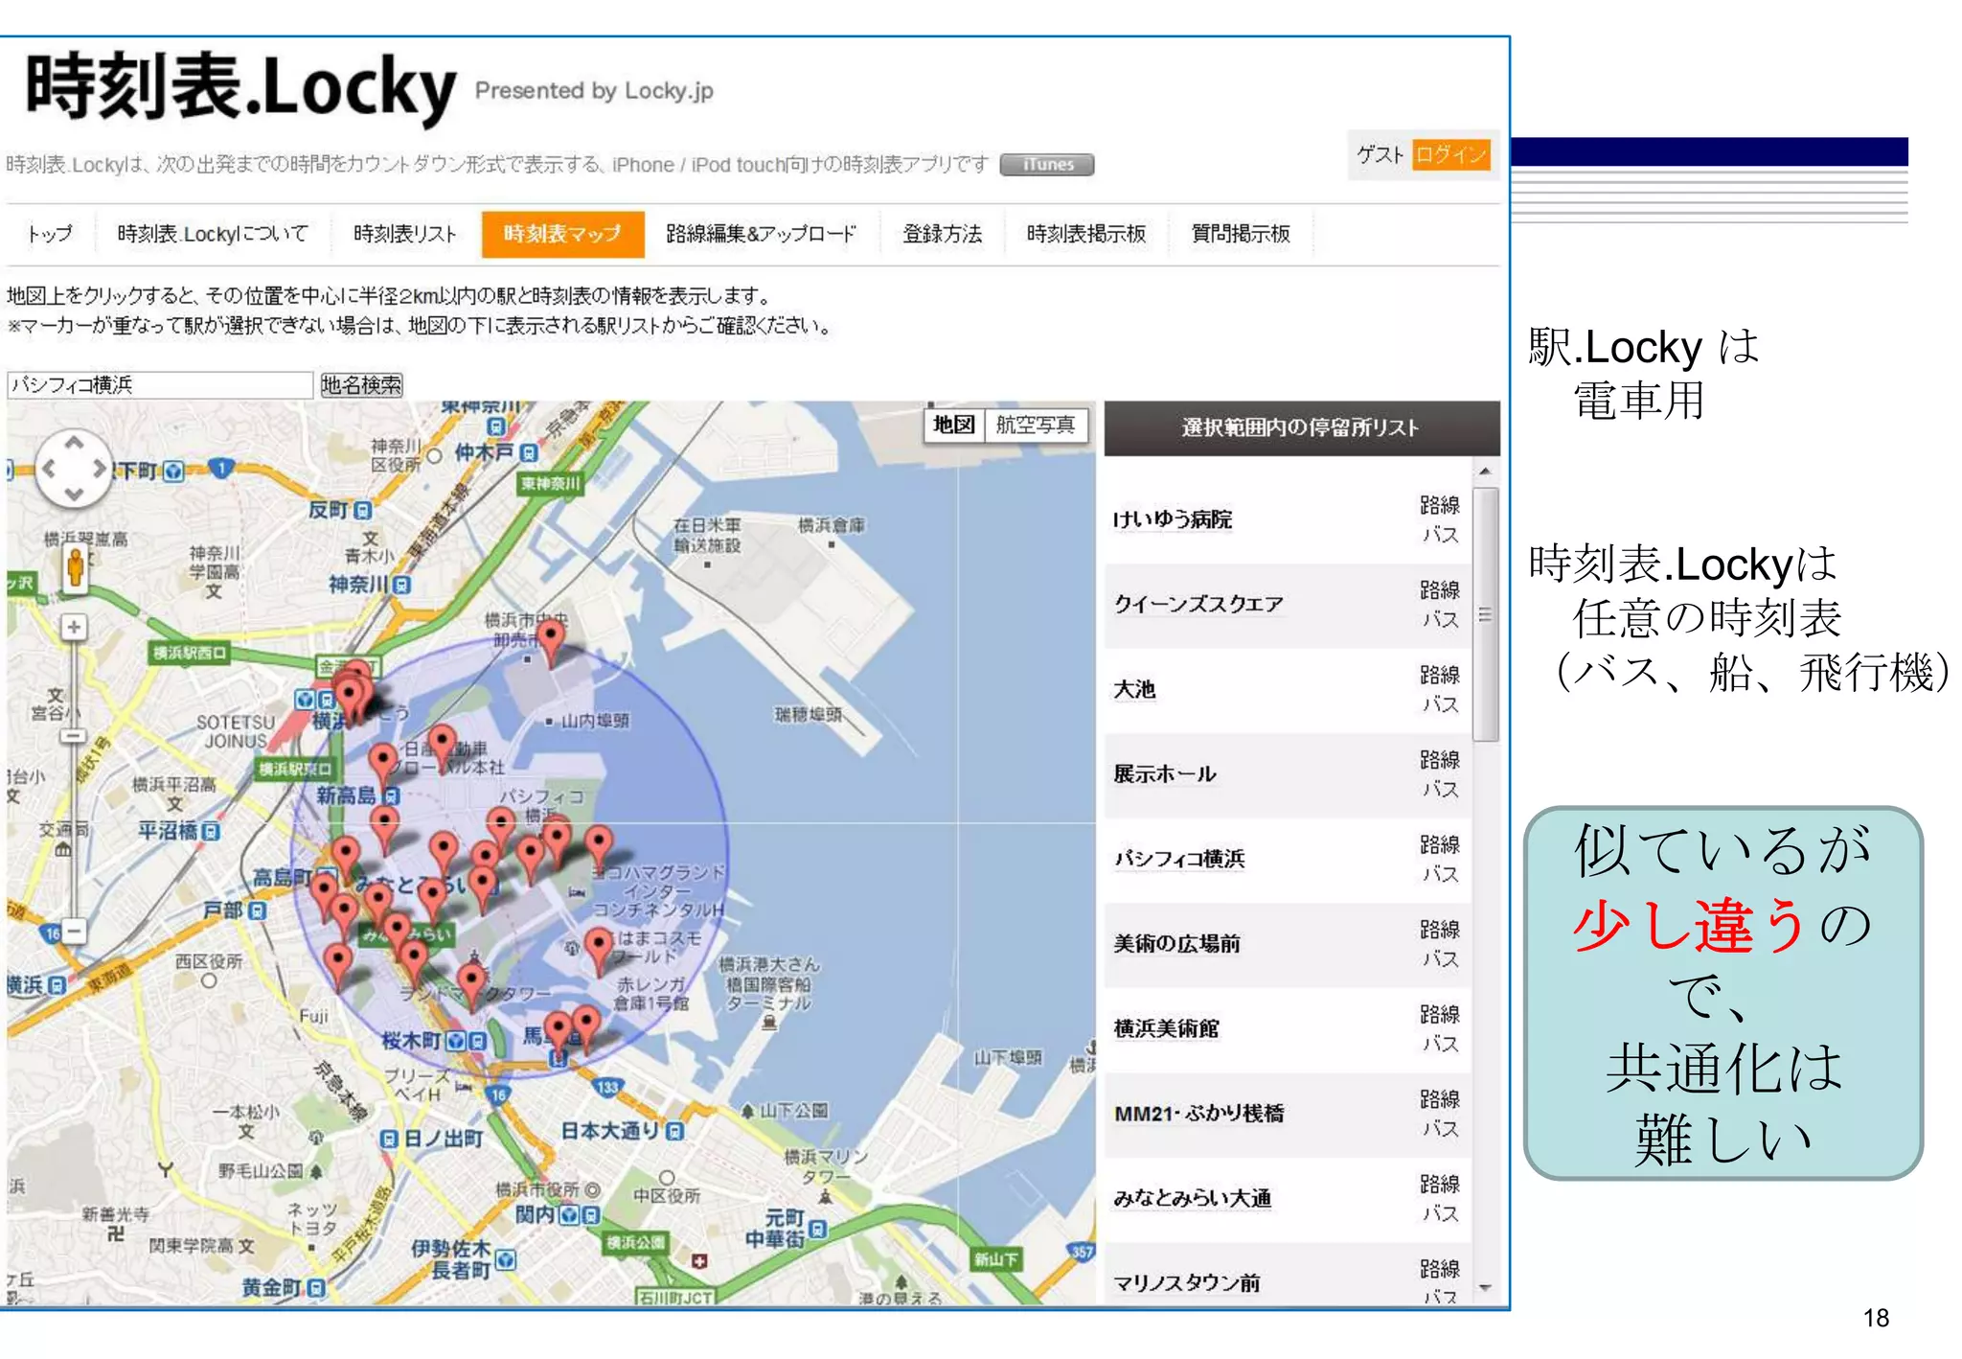This screenshot has height=1359, width=1962.
Task: Click the 日本大通り station icon on map
Action: point(674,1132)
